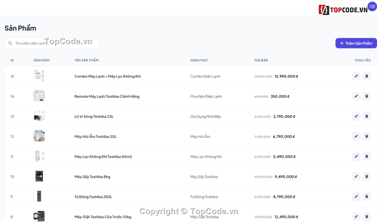Delete Máy Hút Ẩm Toshiba 20L
The image size is (377, 222).
coord(367,136)
